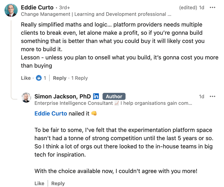
Task: Expand the 1 Reply thread
Action: point(80,78)
